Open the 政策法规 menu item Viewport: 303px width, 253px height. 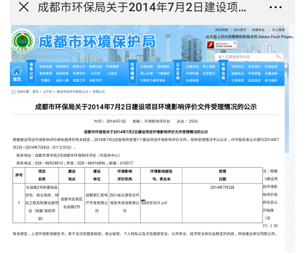tap(95, 67)
